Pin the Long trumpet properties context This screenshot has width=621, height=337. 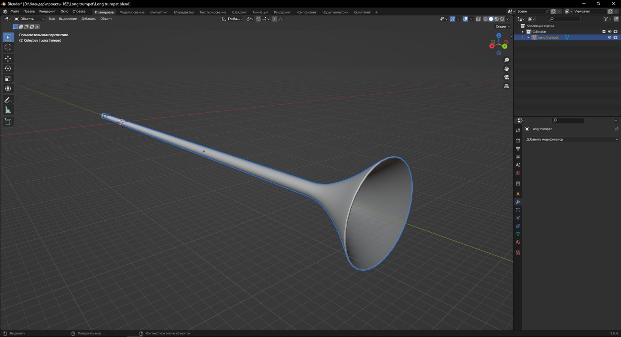616,129
